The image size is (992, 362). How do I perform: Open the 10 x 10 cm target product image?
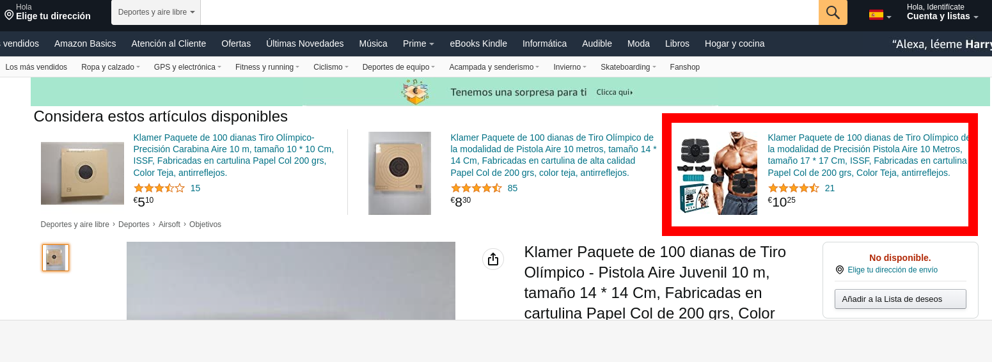[x=83, y=173]
